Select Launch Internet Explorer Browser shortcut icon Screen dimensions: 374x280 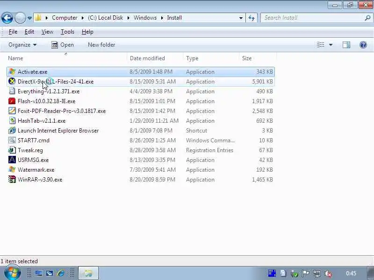[12, 131]
